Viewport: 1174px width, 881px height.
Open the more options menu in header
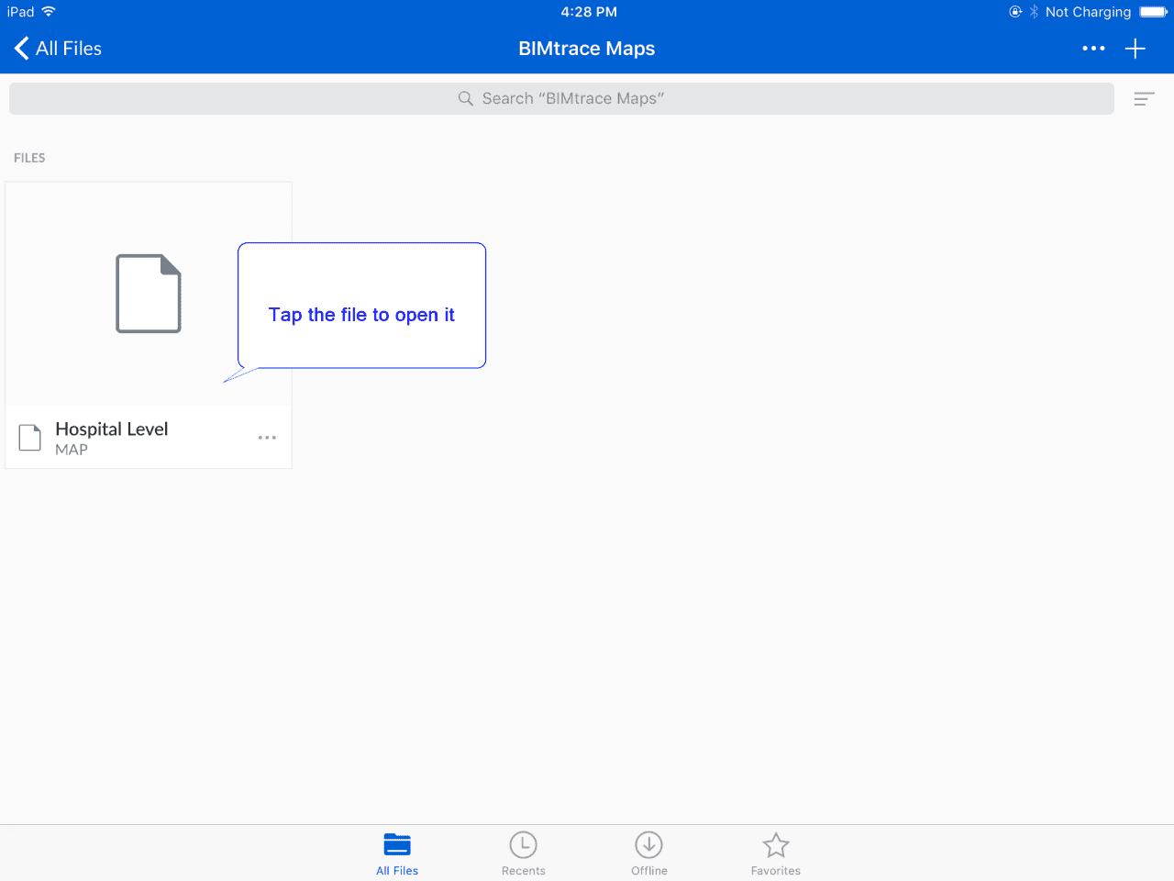tap(1093, 49)
